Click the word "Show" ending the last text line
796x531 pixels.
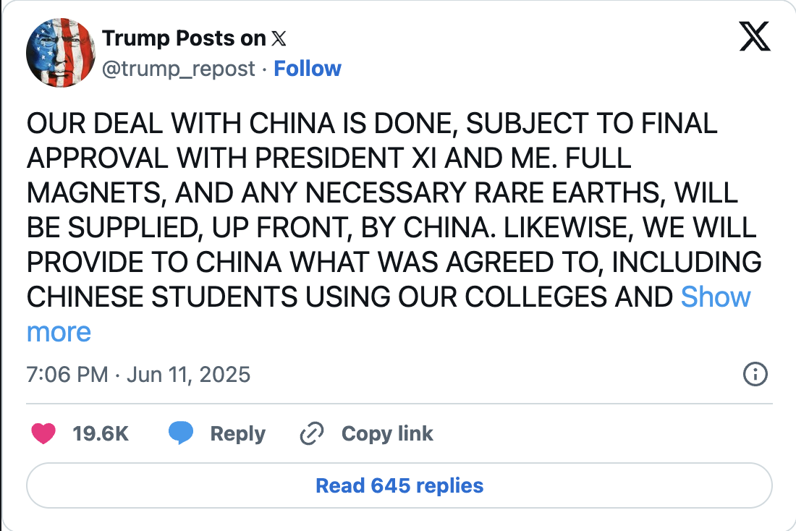click(x=716, y=297)
